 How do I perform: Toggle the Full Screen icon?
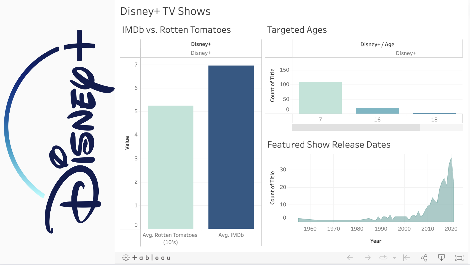(x=459, y=258)
